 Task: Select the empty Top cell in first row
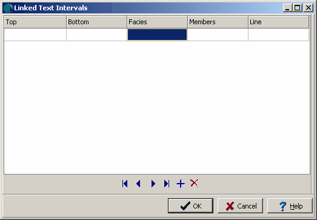pyautogui.click(x=35, y=35)
